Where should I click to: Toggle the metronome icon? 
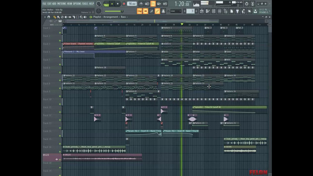[x=141, y=4]
